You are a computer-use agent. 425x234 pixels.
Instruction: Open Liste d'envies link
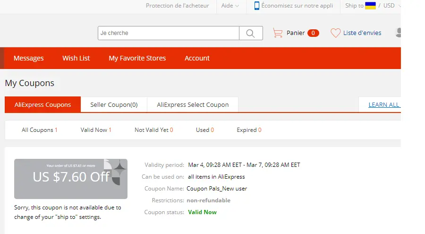click(362, 33)
